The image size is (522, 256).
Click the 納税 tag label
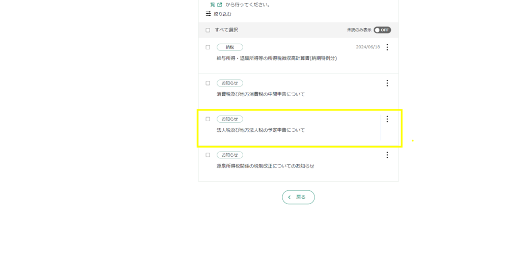pyautogui.click(x=230, y=47)
